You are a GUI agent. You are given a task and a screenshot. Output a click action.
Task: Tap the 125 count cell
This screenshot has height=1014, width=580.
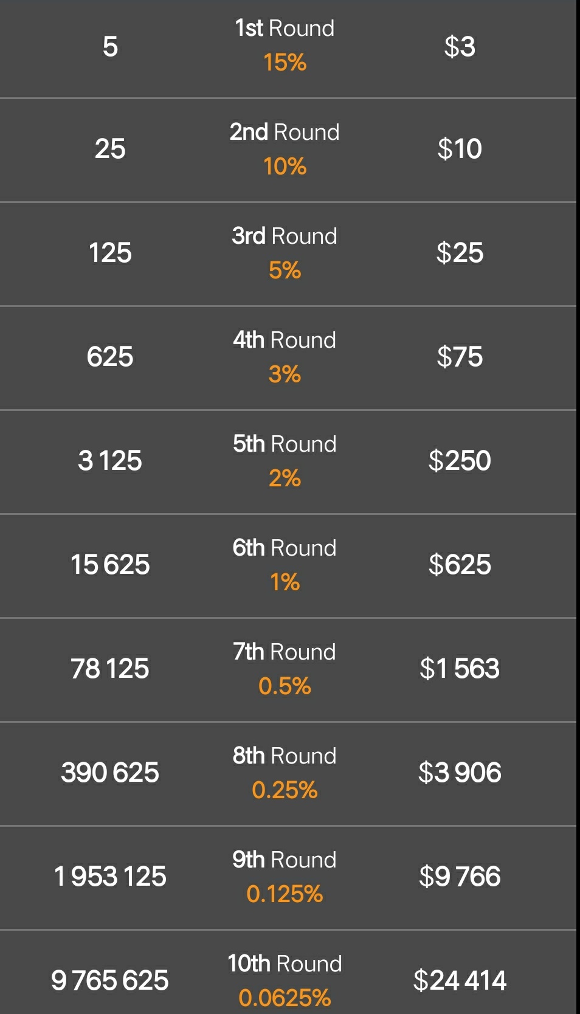110,252
